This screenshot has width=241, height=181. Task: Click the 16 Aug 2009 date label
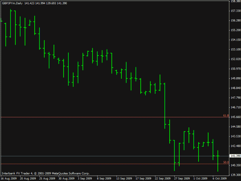pyautogui.click(x=8, y=179)
